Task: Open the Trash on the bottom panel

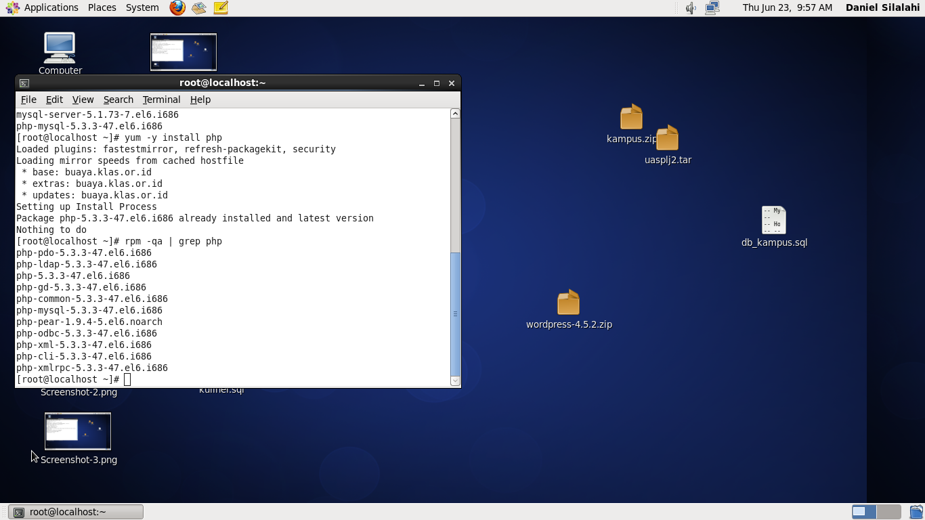Action: coord(915,512)
